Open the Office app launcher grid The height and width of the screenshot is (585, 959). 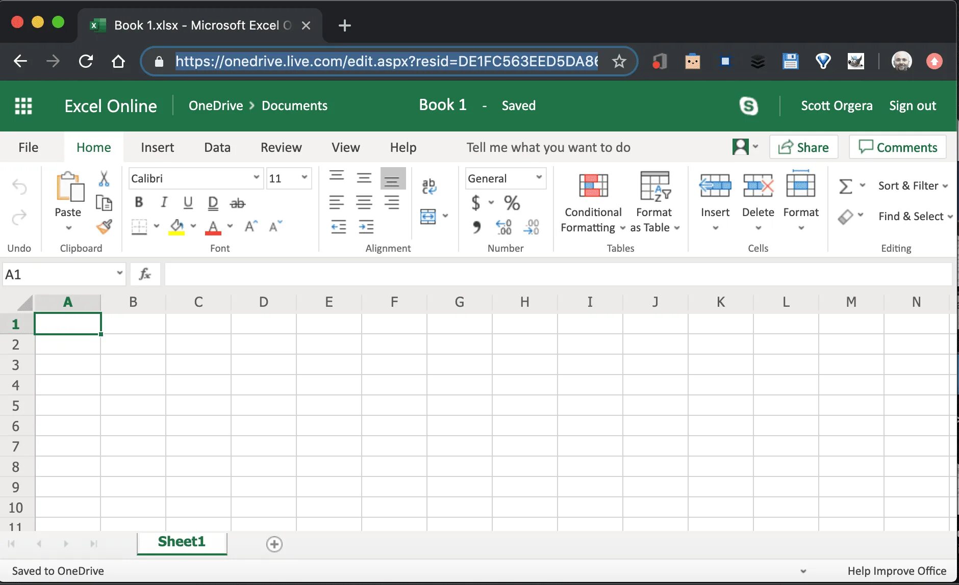23,106
